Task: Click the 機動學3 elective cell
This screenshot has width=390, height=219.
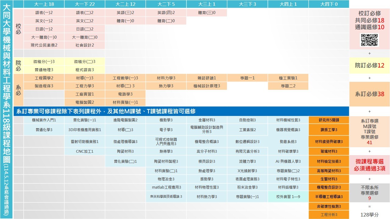Action: (x=166, y=120)
